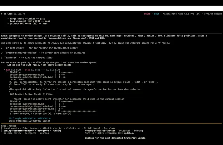Click the Build mode label in header

pyautogui.click(x=147, y=14)
